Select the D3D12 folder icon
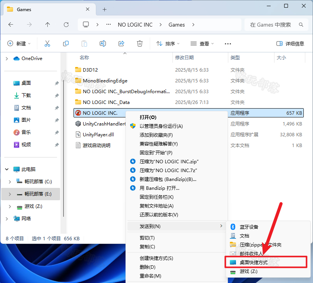The height and width of the screenshot is (283, 313). click(x=78, y=70)
